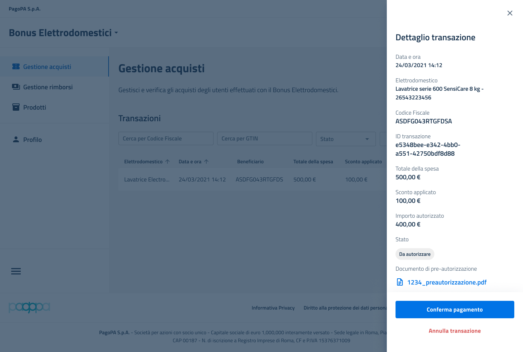Image resolution: width=523 pixels, height=352 pixels.
Task: Go to Prodotti section
Action: 35,107
